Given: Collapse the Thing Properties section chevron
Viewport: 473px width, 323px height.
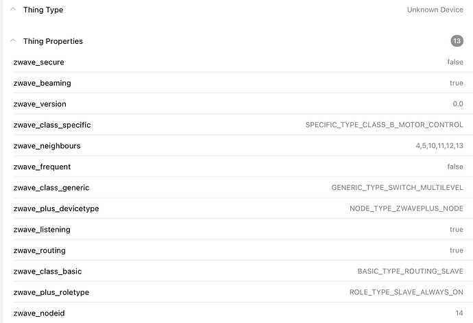Looking at the screenshot, I should tap(13, 40).
